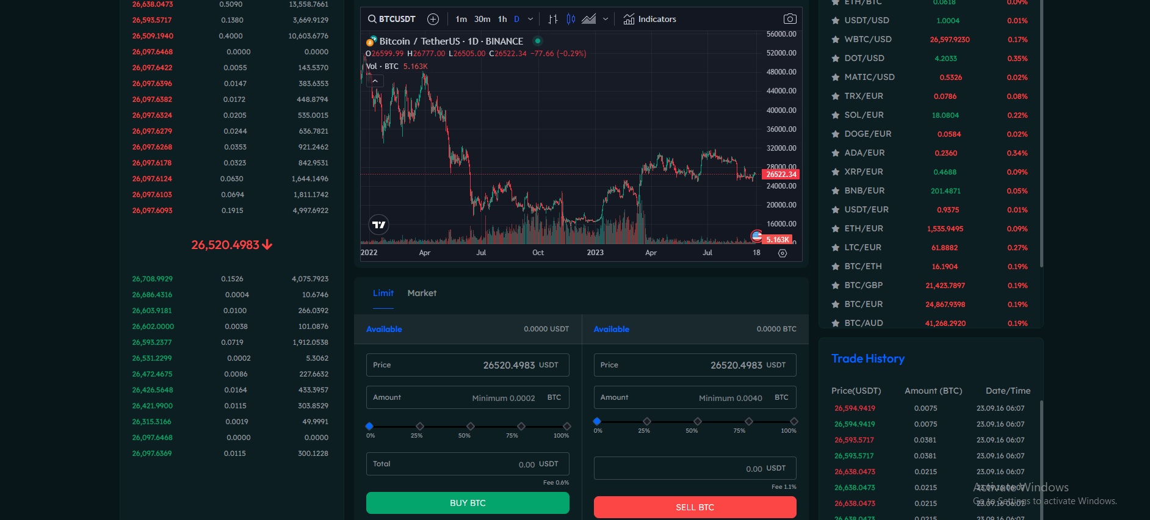Click the BTCUSDT symbol search icon
The width and height of the screenshot is (1150, 520).
coord(372,19)
